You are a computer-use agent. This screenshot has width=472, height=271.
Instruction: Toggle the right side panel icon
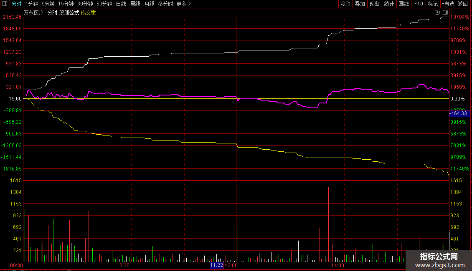pyautogui.click(x=445, y=13)
